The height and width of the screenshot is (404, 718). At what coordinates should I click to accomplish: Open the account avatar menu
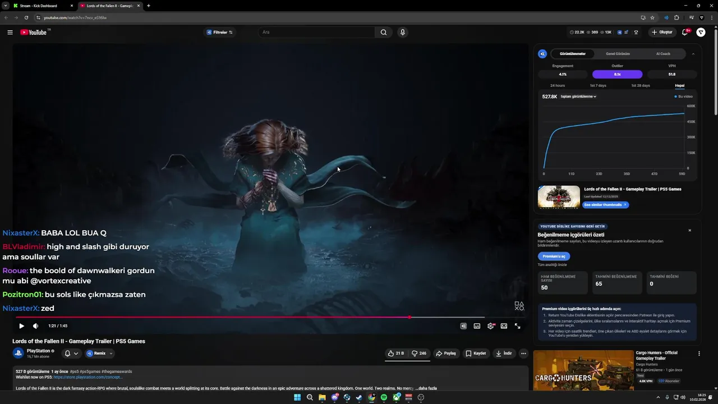(x=701, y=33)
